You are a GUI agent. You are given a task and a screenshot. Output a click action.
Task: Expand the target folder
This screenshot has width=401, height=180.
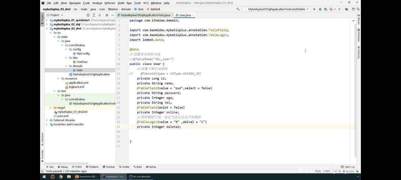tap(50, 108)
